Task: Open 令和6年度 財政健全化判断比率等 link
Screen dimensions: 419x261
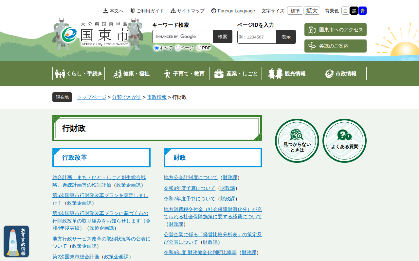Action: pyautogui.click(x=200, y=253)
